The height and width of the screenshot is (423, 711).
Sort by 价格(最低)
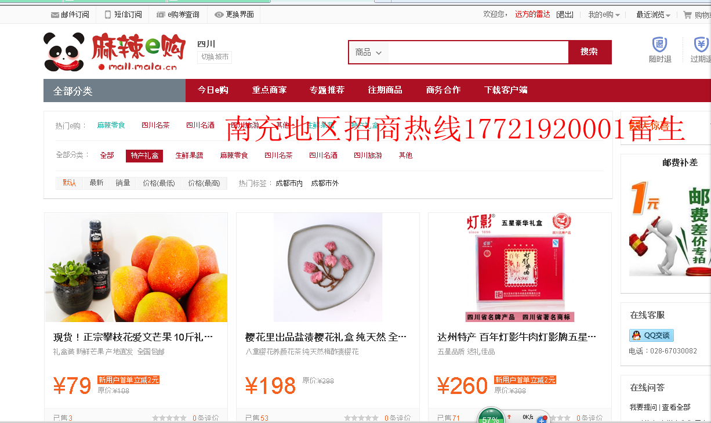[x=159, y=183]
